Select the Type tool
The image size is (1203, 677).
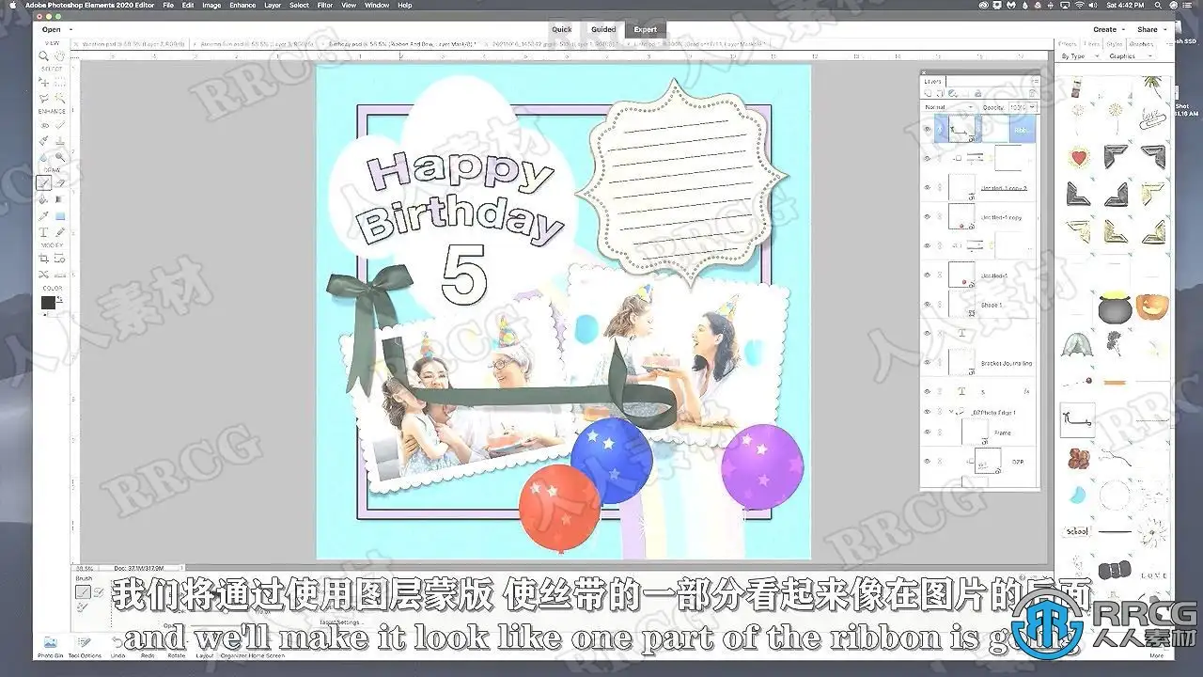44,231
